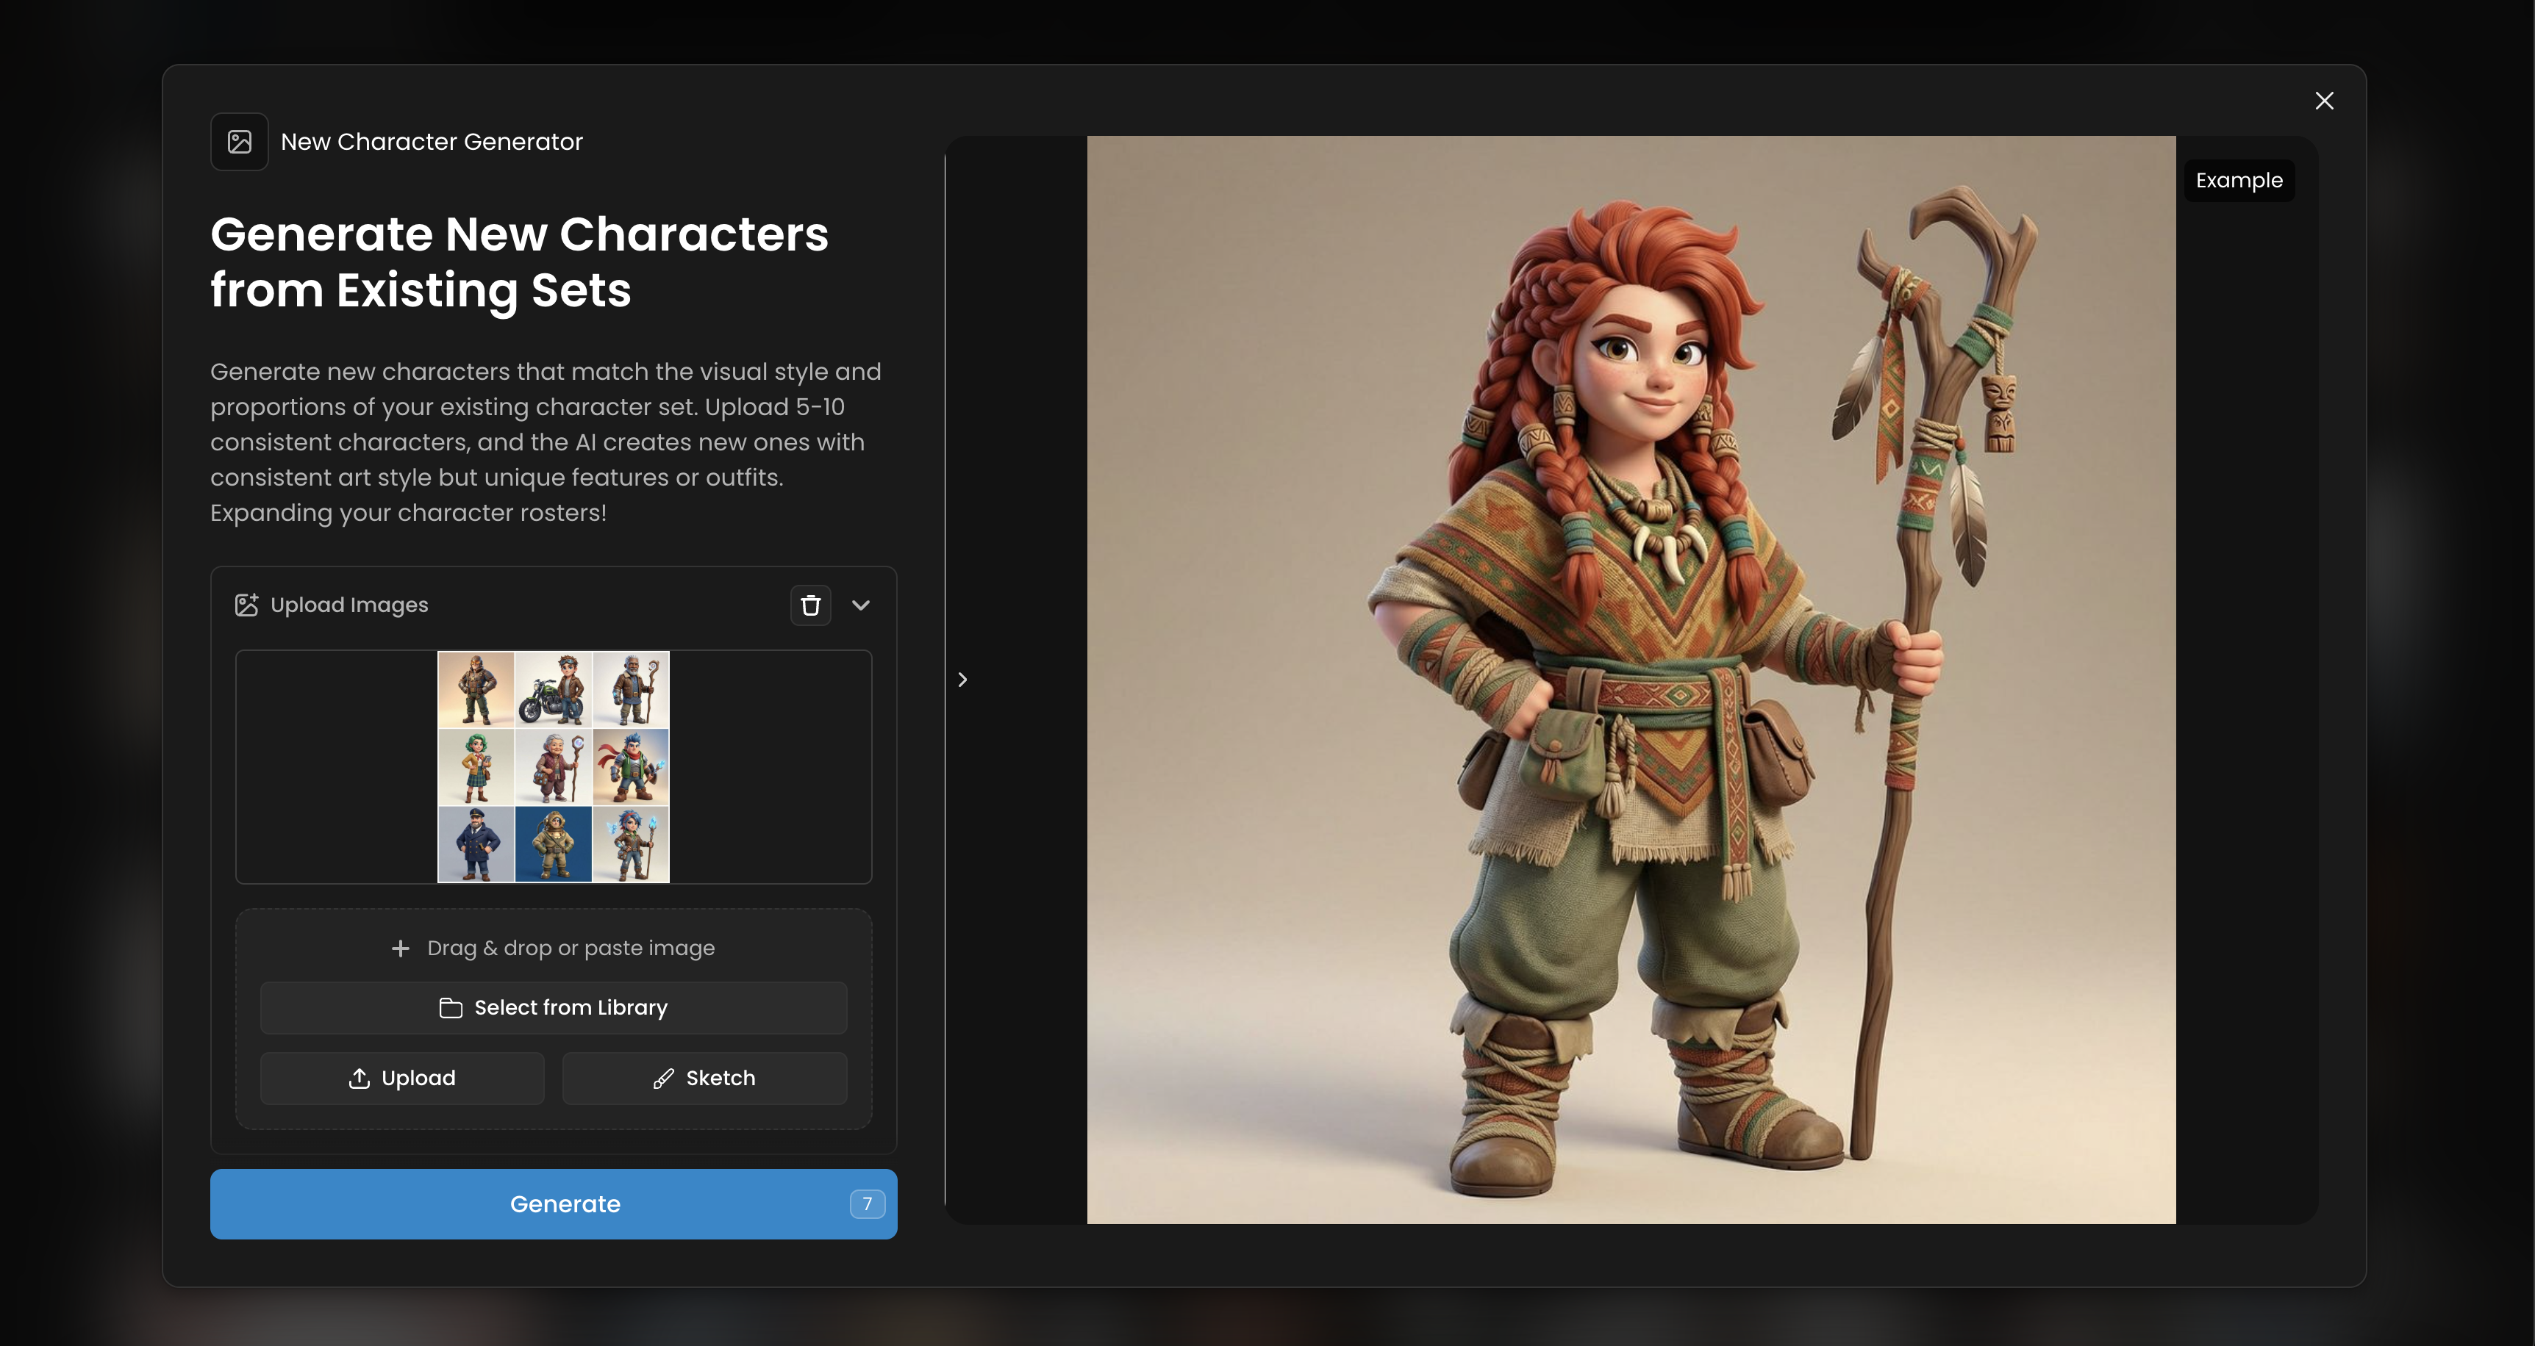Click the pencil brush Sketch icon
The image size is (2535, 1346).
663,1079
